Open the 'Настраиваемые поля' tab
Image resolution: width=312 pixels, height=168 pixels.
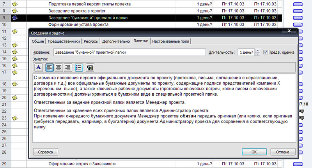(170, 41)
